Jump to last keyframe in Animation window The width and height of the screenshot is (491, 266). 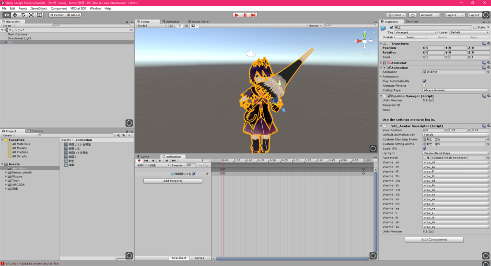tap(174, 161)
